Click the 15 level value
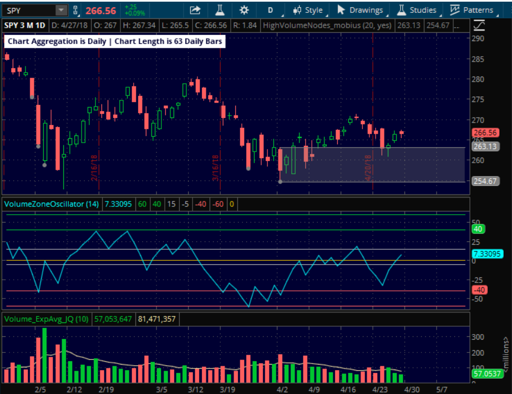 pos(171,204)
